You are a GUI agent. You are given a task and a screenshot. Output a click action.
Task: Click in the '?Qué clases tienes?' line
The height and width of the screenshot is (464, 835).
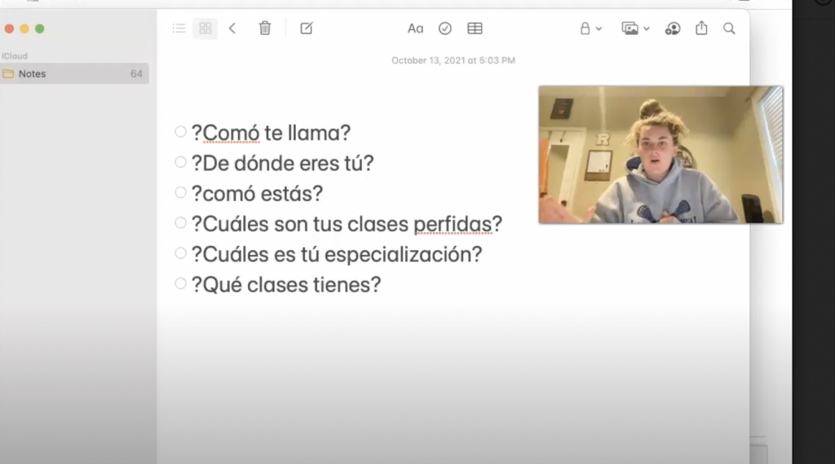(286, 286)
